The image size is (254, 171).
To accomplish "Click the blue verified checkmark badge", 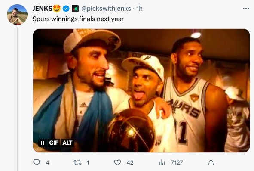I will point(66,9).
